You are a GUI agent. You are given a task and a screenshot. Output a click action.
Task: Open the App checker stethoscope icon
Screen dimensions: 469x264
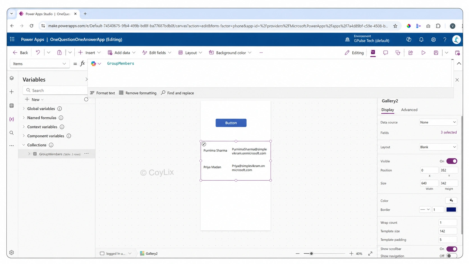(x=398, y=52)
